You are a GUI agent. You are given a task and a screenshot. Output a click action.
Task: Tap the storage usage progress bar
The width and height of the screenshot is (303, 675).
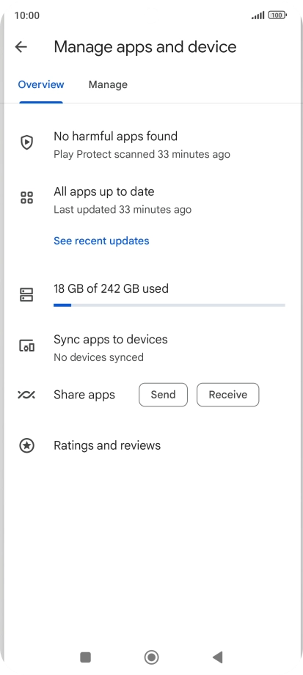[169, 305]
